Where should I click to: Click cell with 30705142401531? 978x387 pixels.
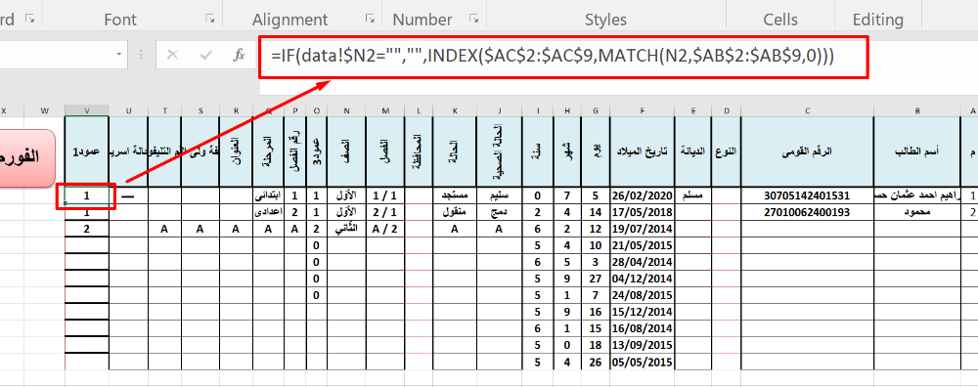[807, 195]
